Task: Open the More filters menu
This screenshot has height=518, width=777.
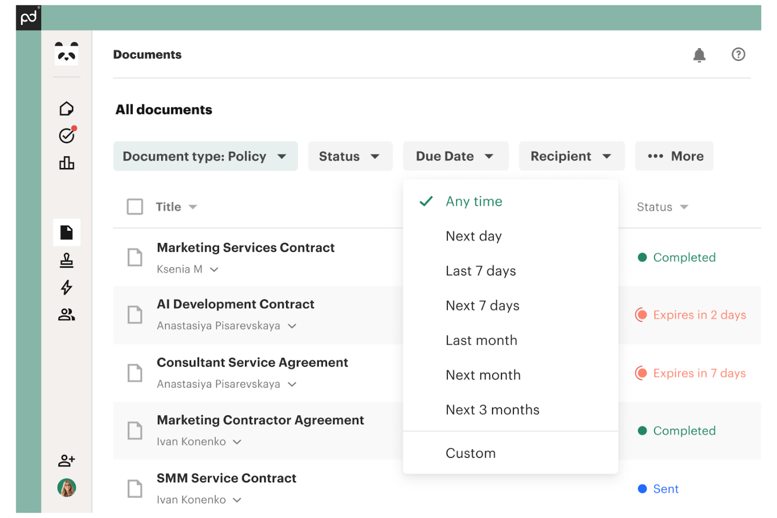Action: pos(674,156)
